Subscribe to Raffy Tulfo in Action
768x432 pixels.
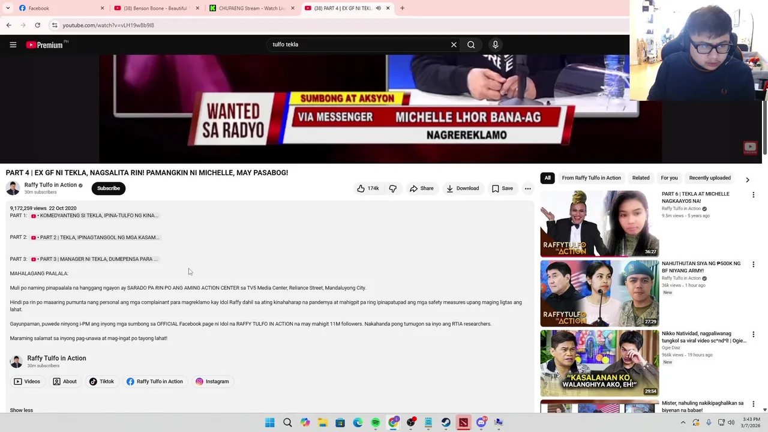pos(109,188)
